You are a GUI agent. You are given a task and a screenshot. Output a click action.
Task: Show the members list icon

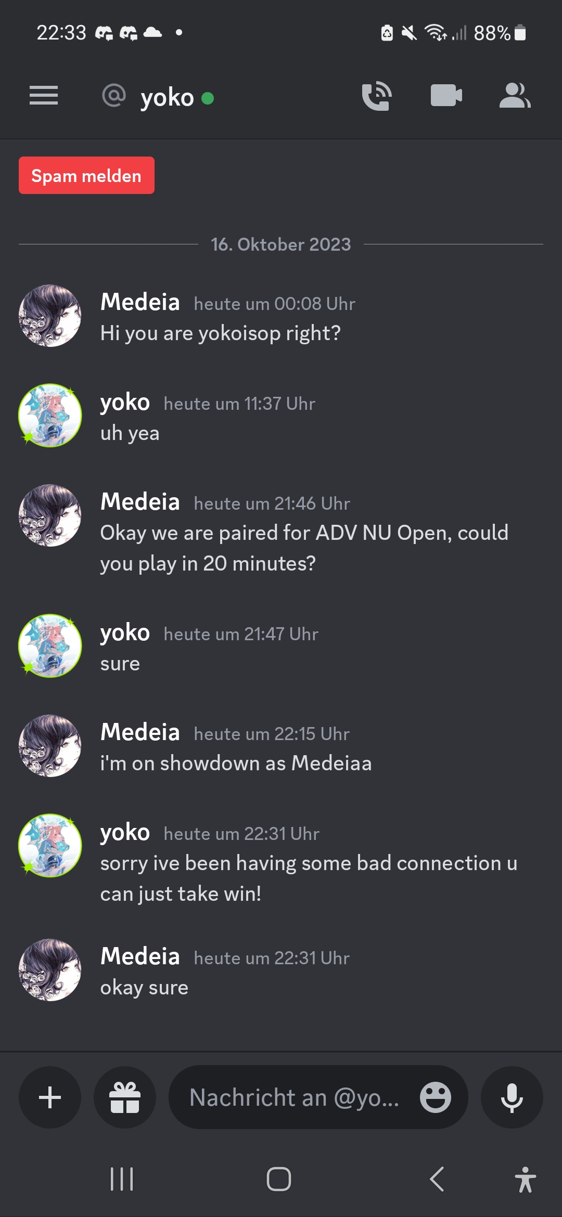(x=515, y=96)
